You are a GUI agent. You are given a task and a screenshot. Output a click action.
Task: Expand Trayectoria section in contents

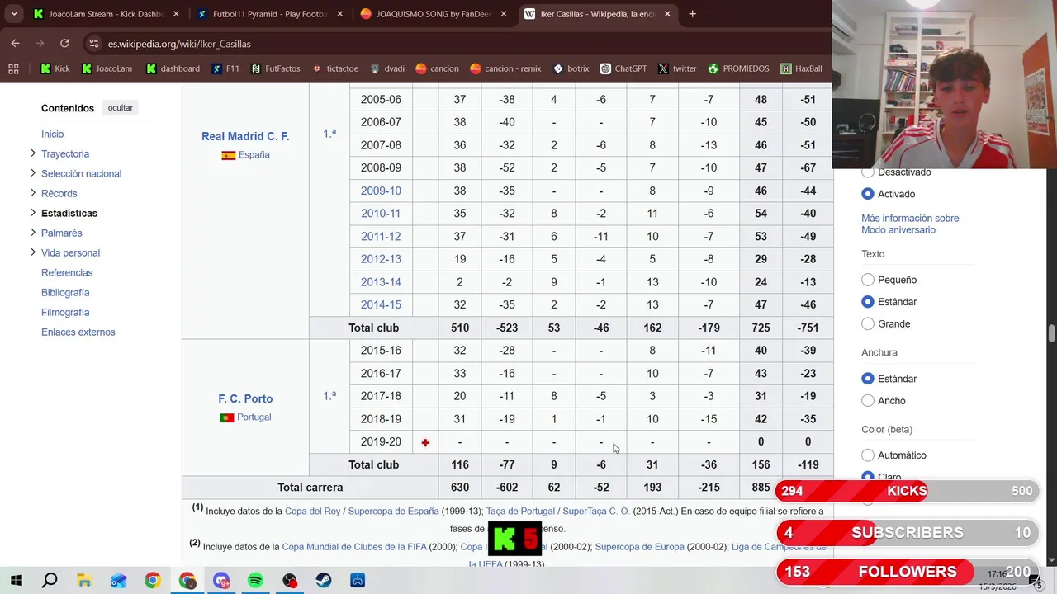pyautogui.click(x=33, y=153)
